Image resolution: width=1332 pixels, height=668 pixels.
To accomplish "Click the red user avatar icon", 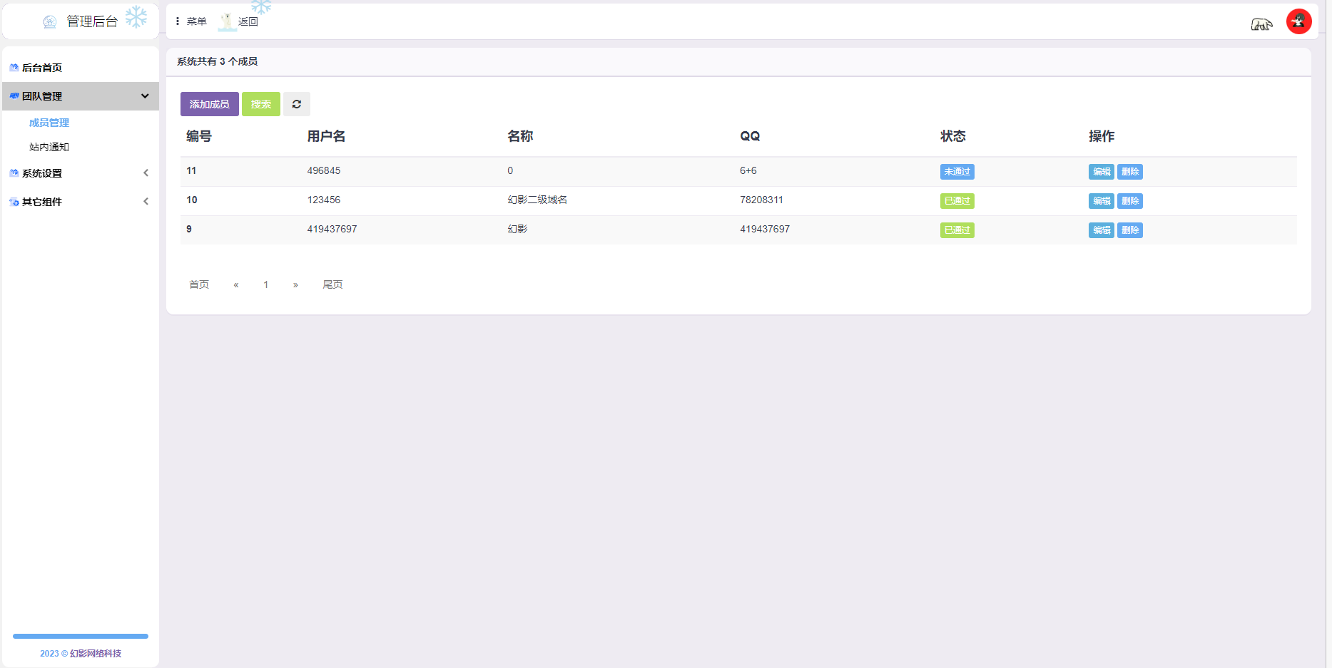I will 1298,21.
